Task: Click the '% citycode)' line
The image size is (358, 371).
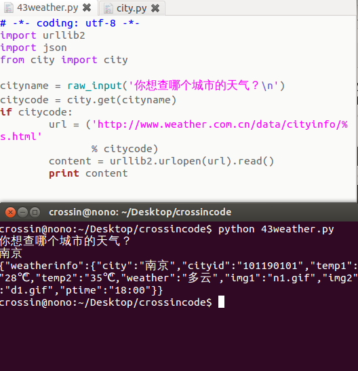Action: point(125,149)
